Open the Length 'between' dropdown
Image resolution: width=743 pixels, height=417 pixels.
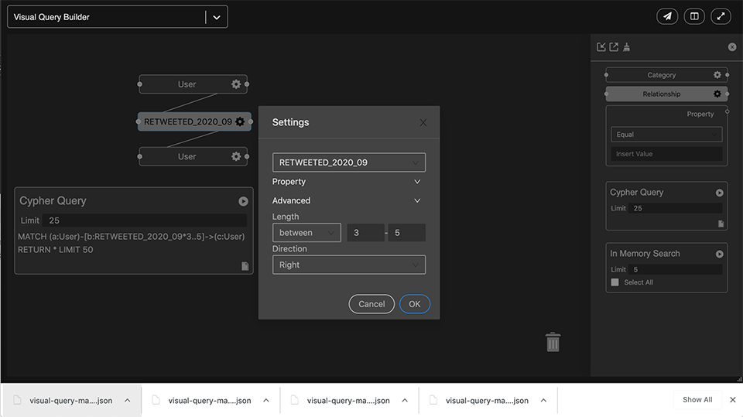point(306,233)
